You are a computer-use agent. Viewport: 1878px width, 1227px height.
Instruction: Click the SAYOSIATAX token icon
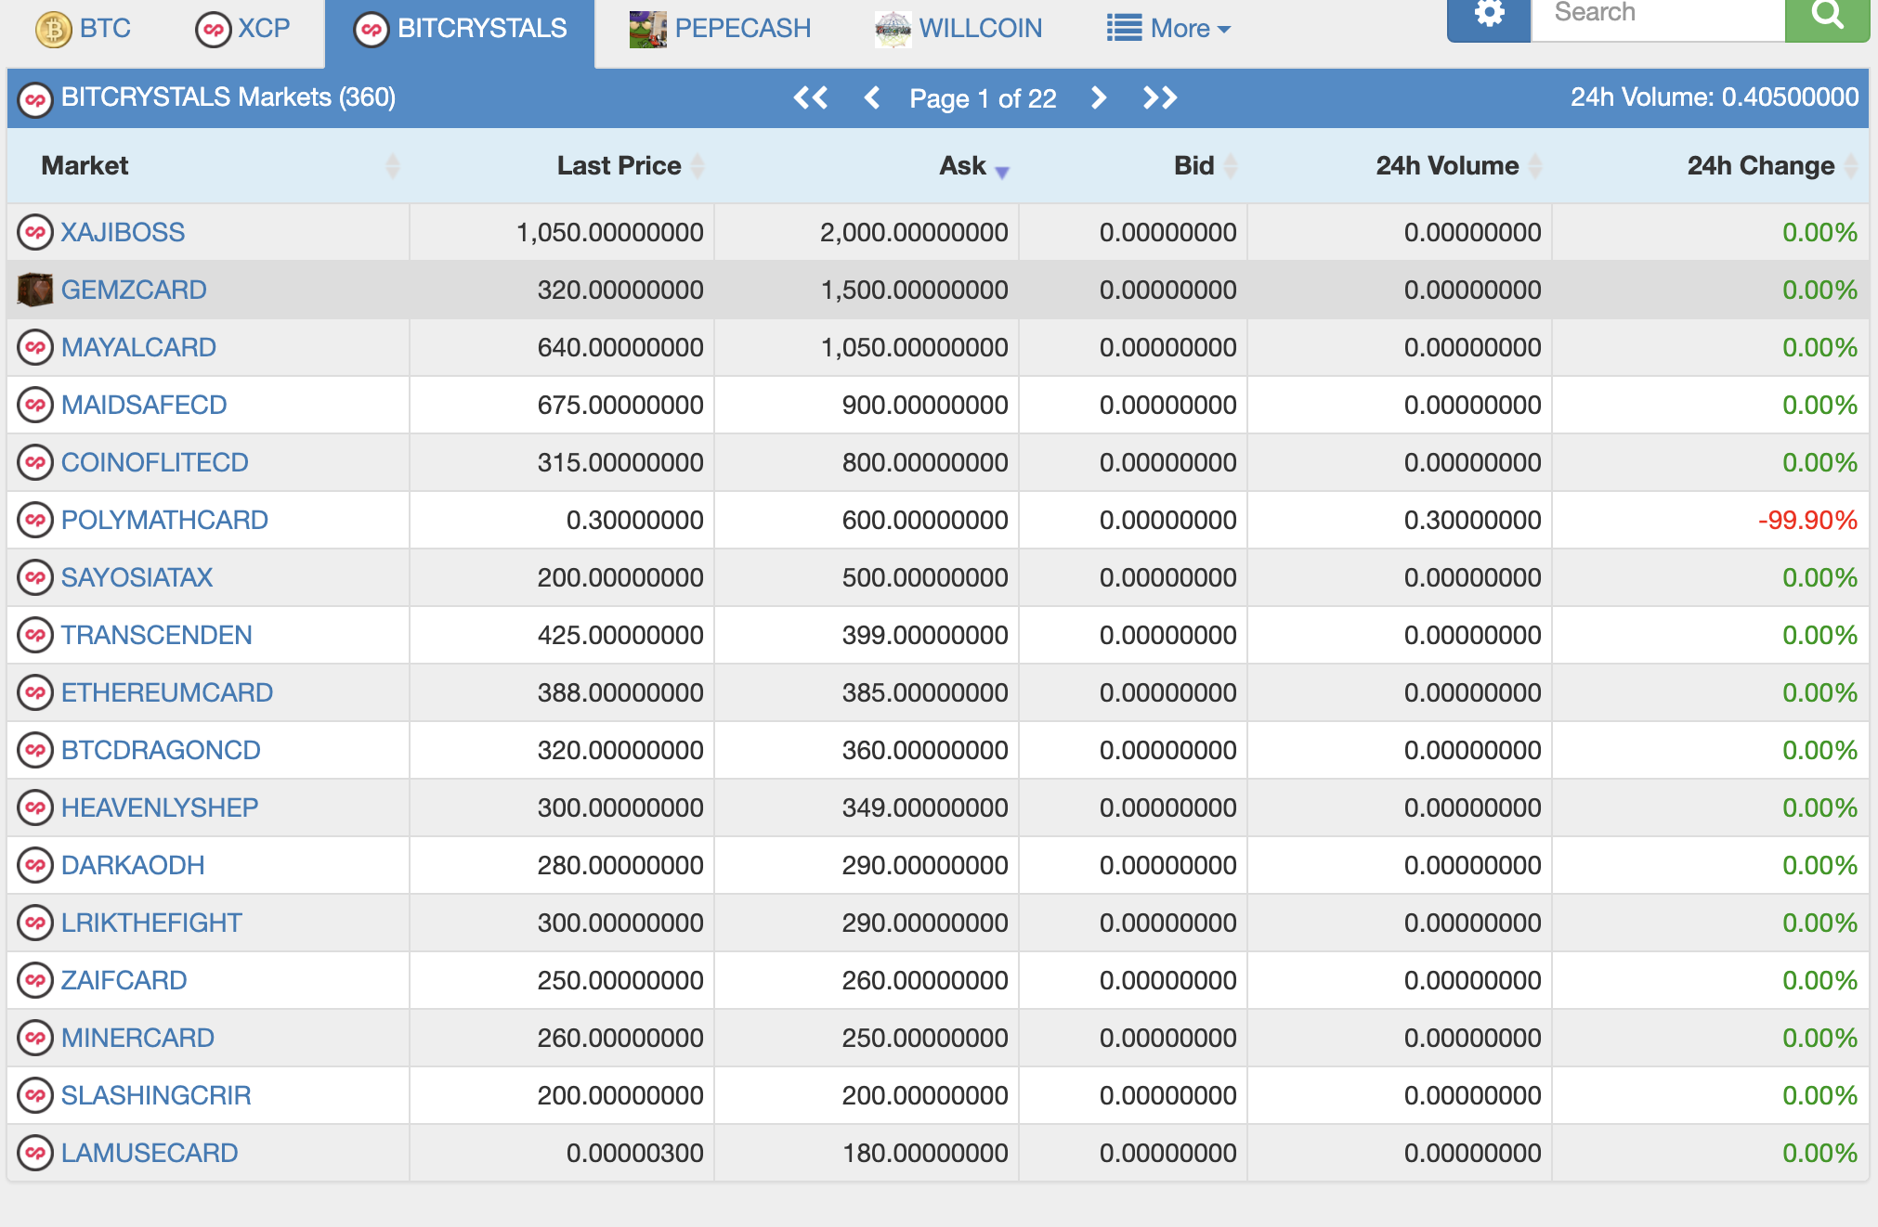tap(35, 577)
